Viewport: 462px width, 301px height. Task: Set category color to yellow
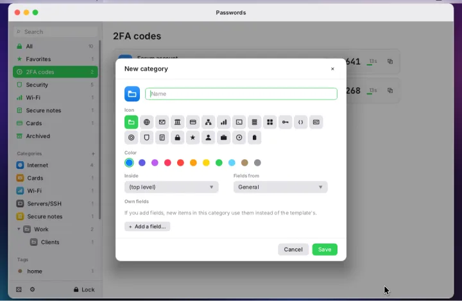pos(206,162)
